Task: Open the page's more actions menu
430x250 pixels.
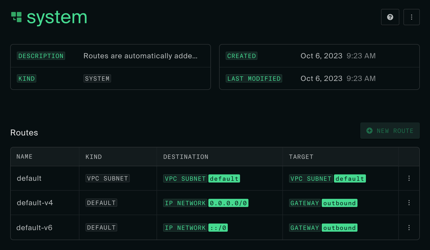Action: (411, 17)
